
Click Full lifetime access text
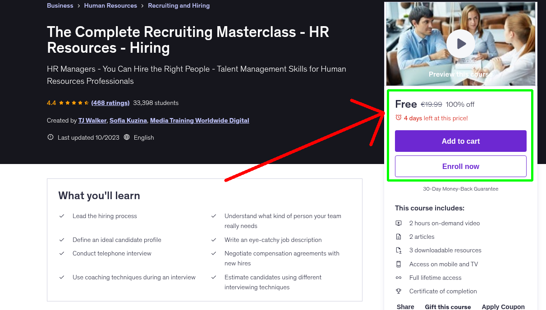click(x=436, y=278)
